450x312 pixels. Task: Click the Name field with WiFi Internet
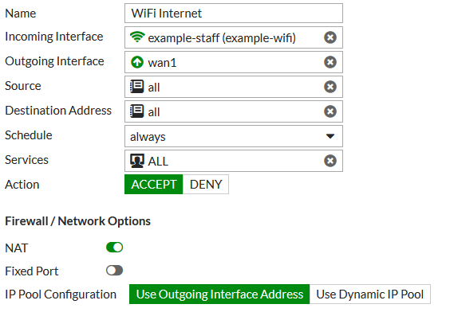pos(234,14)
